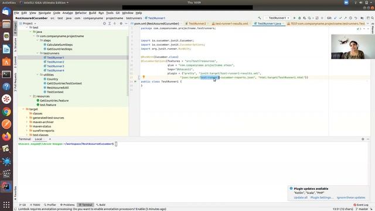Toggle the Structure side tool window

click(15, 45)
